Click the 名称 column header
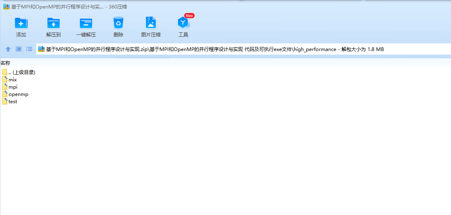Screen dimensions: 451x215 5,63
